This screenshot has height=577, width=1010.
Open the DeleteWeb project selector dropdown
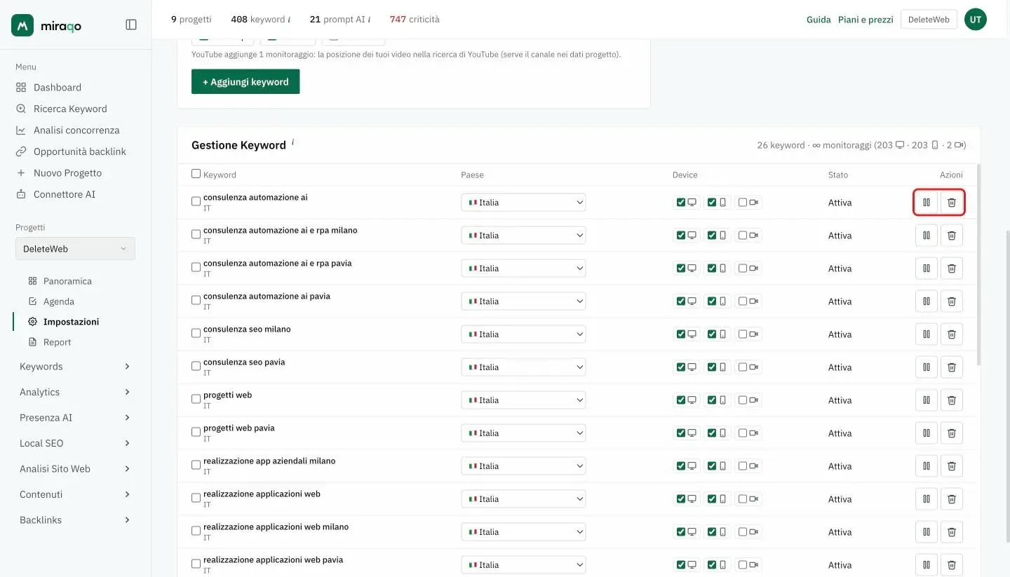pos(75,249)
